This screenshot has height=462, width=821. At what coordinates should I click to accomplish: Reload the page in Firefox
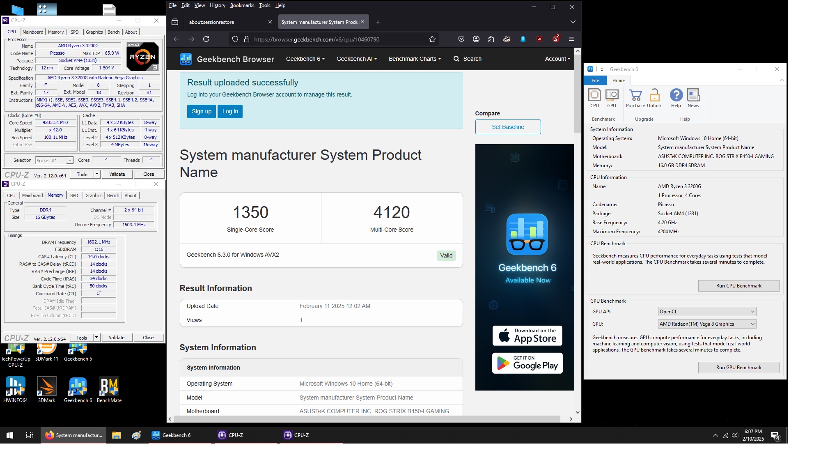tap(206, 39)
